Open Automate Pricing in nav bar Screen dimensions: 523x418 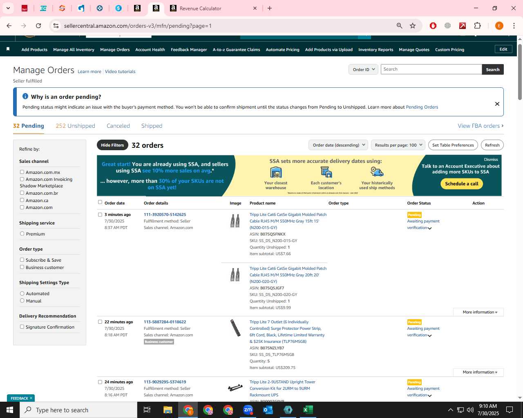point(282,49)
